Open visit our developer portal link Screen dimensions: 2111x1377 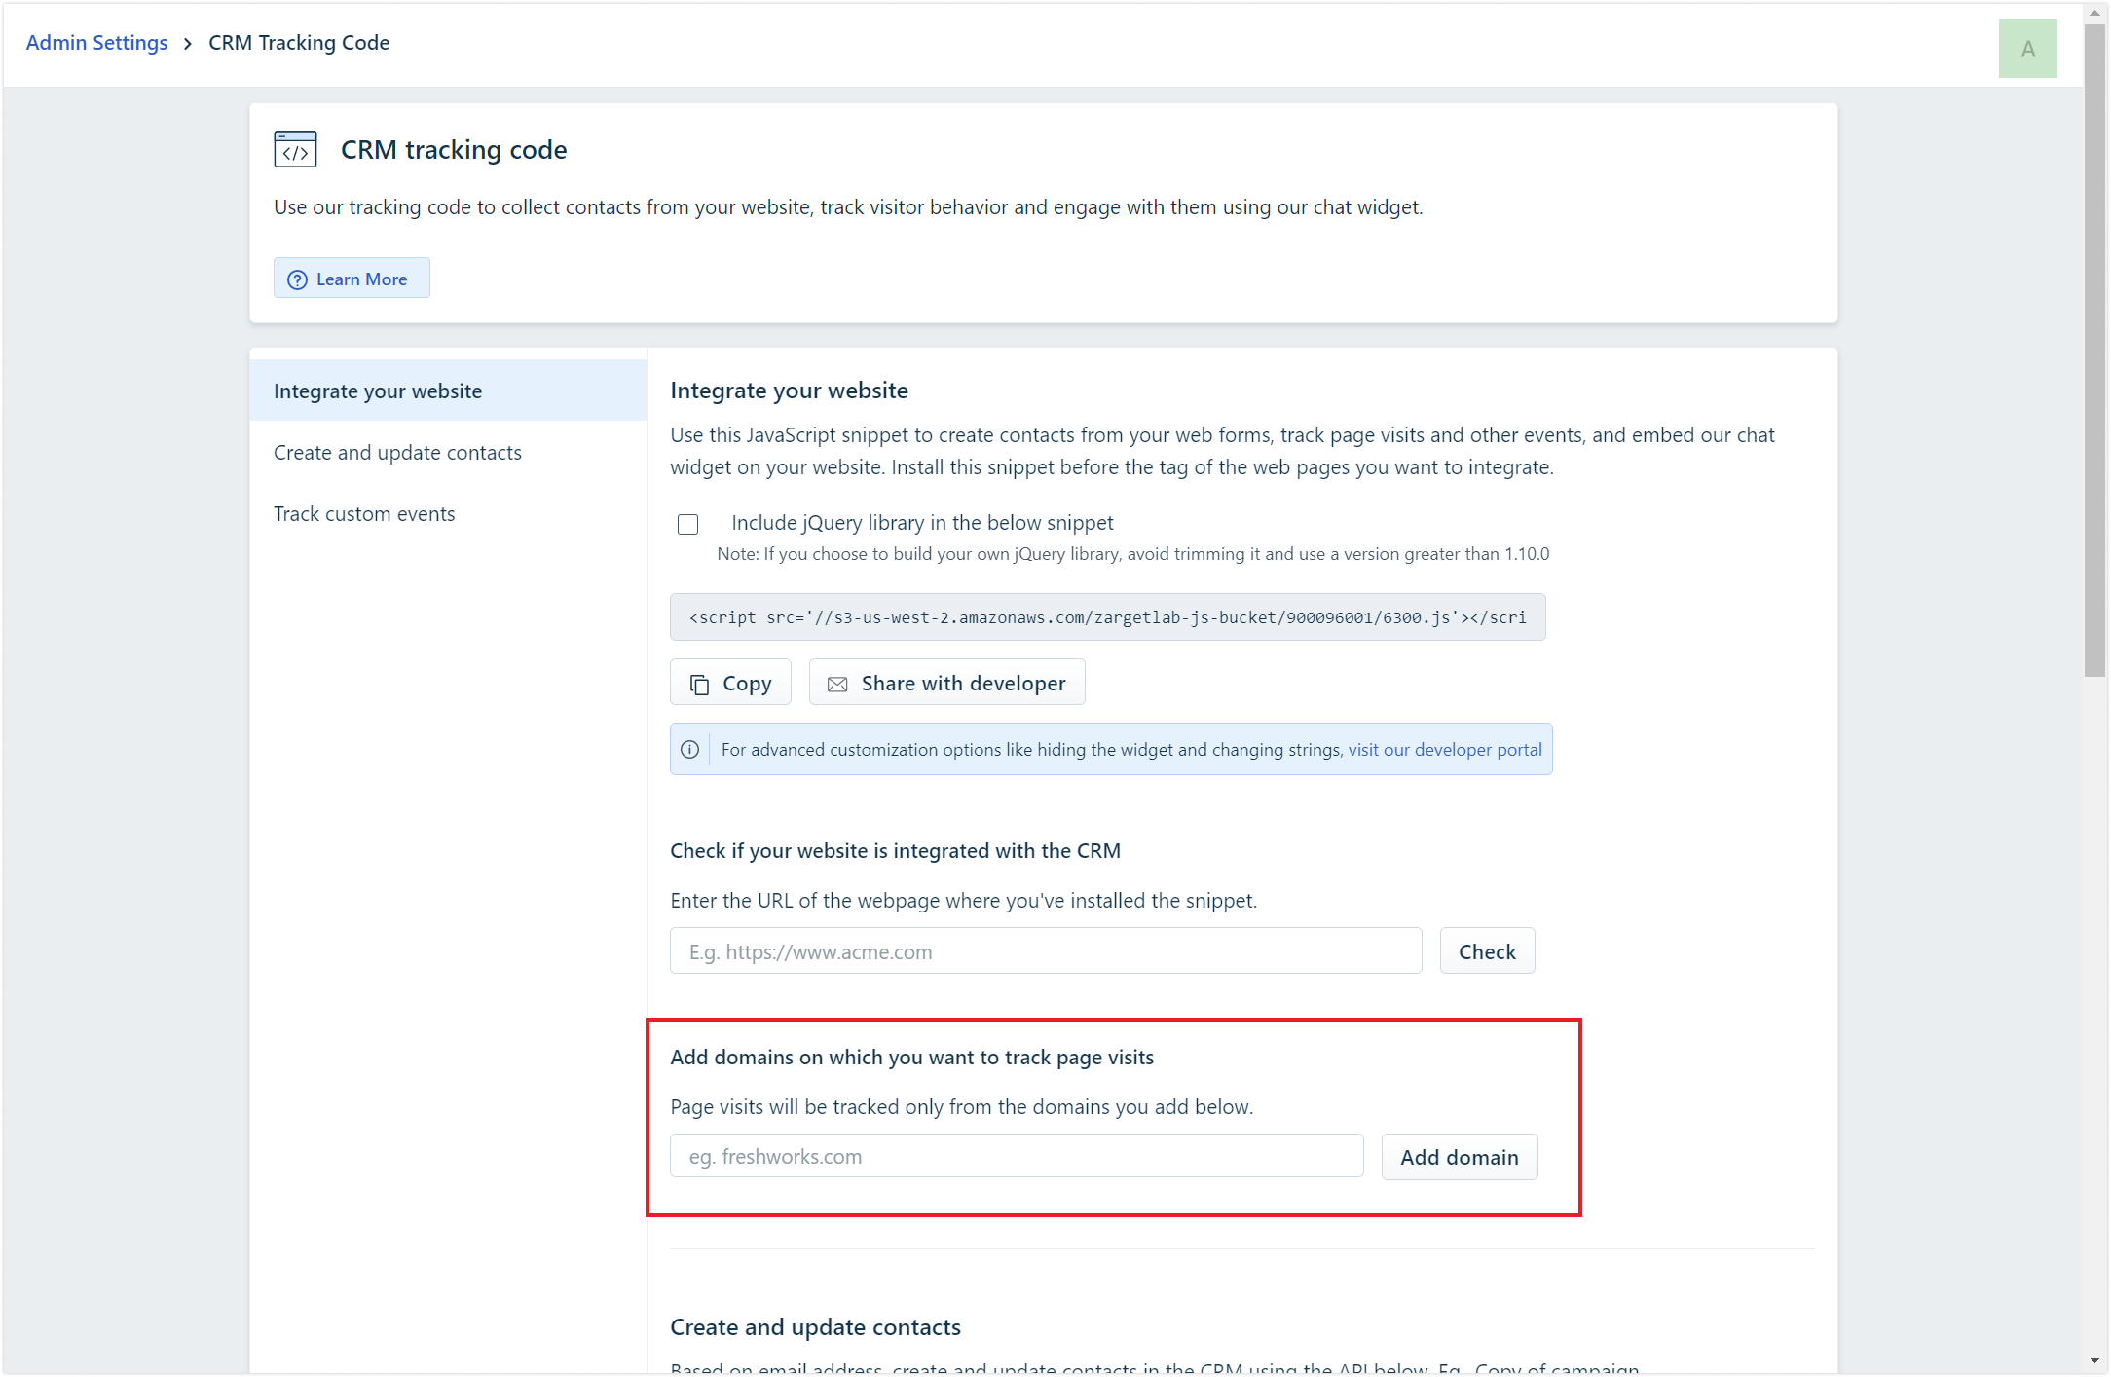[1445, 749]
